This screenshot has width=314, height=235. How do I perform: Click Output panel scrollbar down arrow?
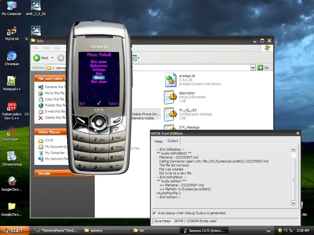pyautogui.click(x=293, y=203)
